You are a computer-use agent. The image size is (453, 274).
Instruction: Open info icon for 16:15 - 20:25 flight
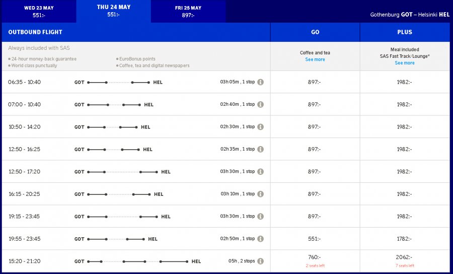click(x=261, y=194)
